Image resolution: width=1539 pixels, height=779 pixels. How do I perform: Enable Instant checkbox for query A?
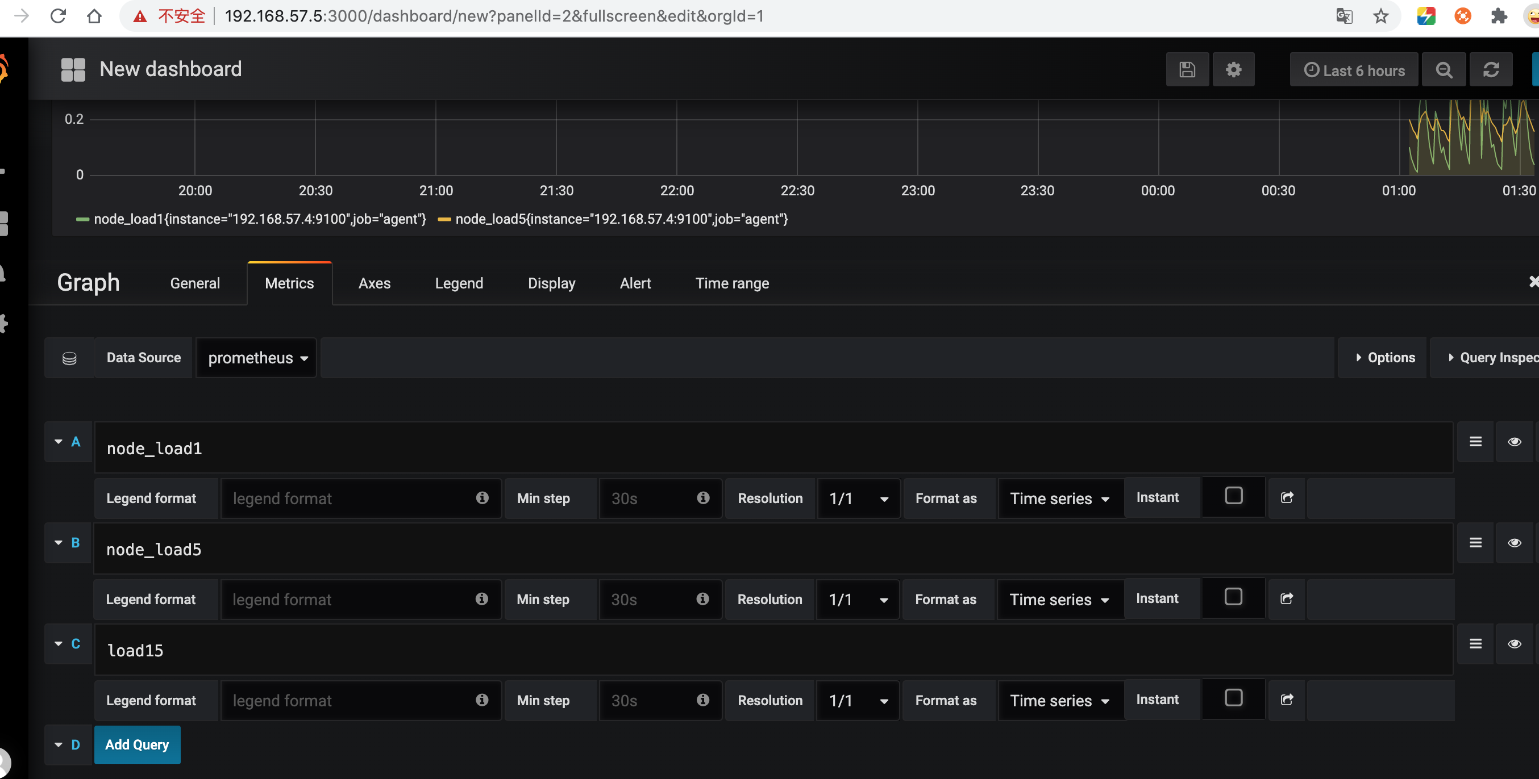pyautogui.click(x=1233, y=496)
